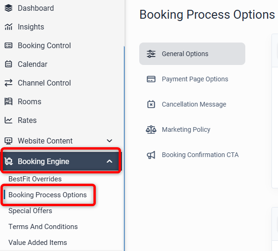Click the Booking Control list icon
This screenshot has width=278, height=251.
(8, 46)
